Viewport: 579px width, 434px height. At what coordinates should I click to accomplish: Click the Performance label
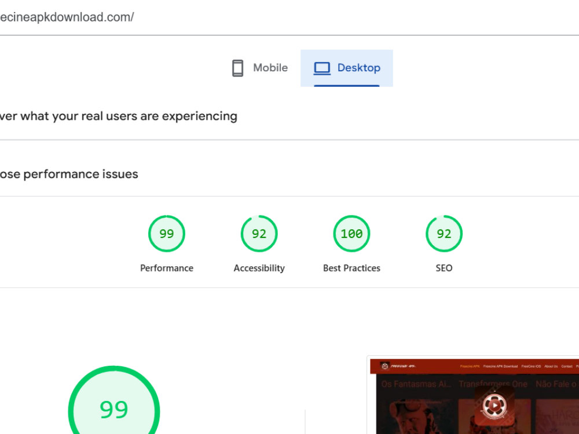(167, 268)
